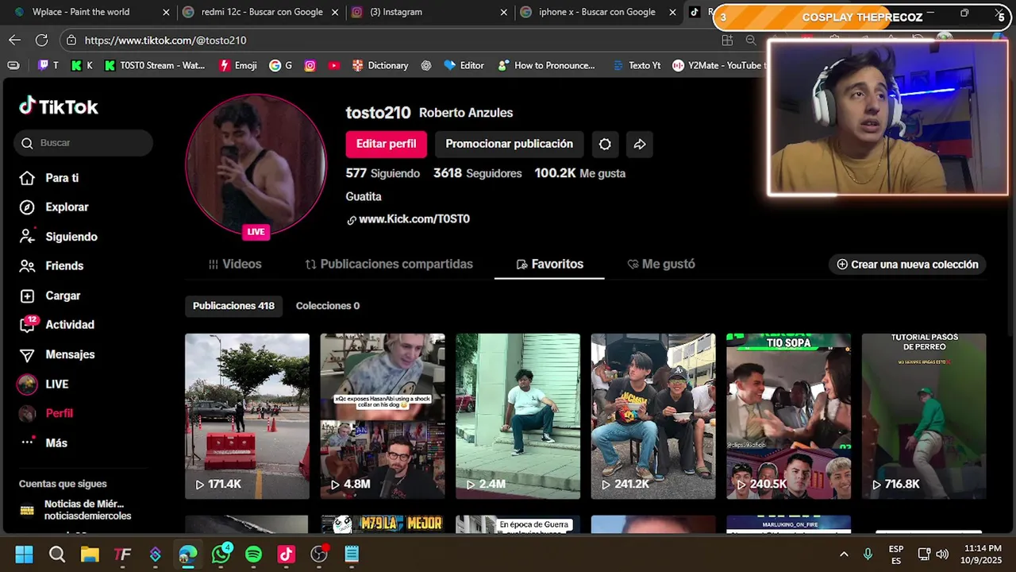Image resolution: width=1016 pixels, height=572 pixels.
Task: Open the taskbar volume control
Action: [x=942, y=555]
